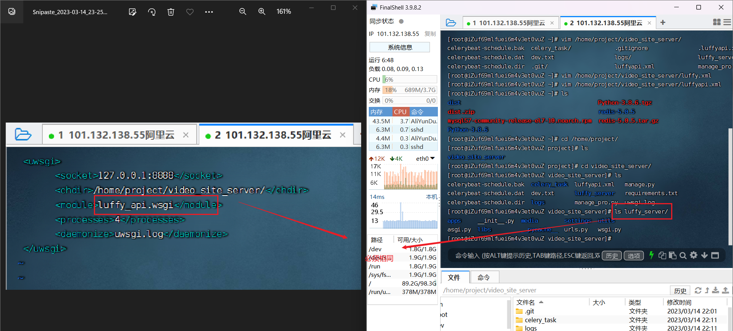Click 复制 to copy the IP address
The width and height of the screenshot is (733, 331).
tap(430, 34)
